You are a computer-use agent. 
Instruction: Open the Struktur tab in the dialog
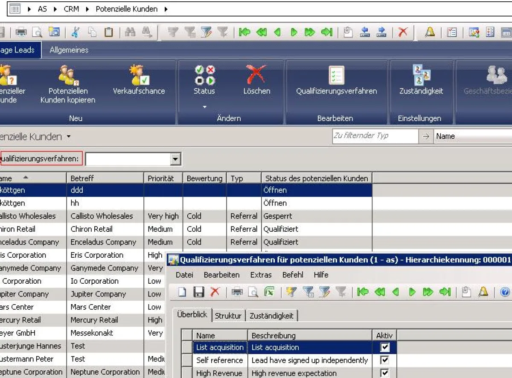pos(229,316)
